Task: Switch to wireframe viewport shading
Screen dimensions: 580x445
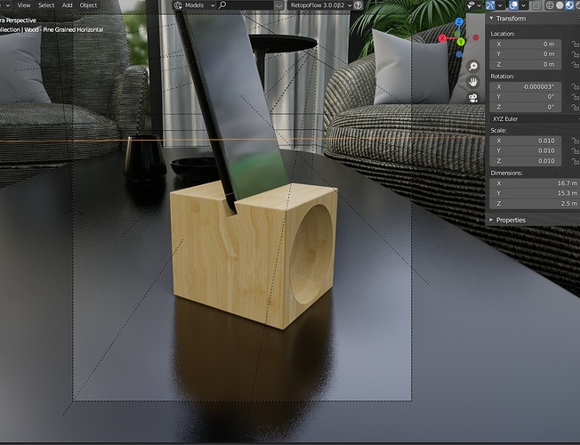Action: click(x=550, y=5)
